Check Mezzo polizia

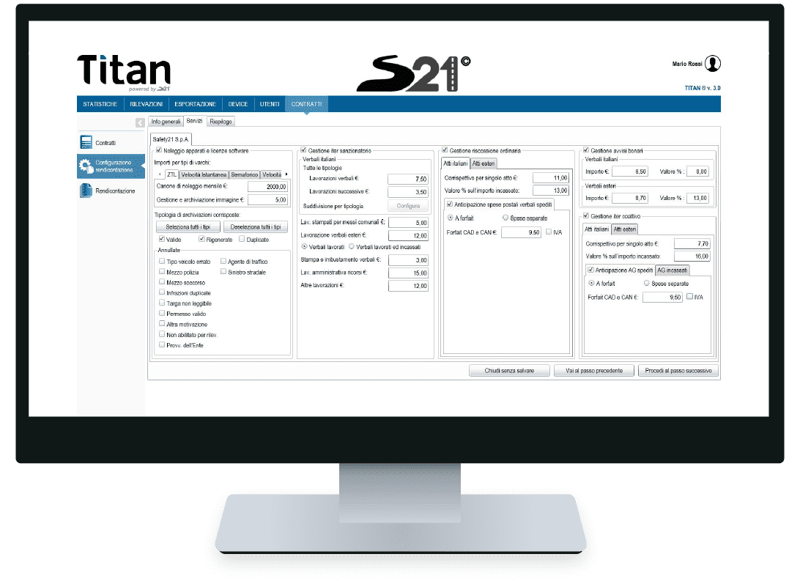click(x=162, y=272)
